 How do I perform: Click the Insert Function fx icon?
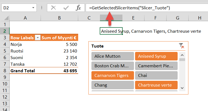[78, 8]
